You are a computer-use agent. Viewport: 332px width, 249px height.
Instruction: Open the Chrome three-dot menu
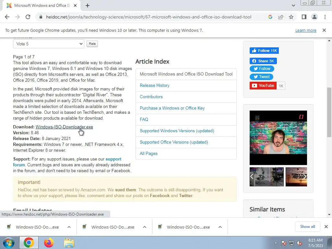tap(325, 17)
